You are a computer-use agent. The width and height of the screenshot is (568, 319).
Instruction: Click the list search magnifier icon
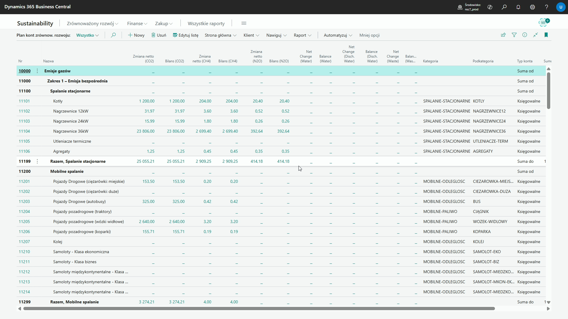[x=113, y=35]
